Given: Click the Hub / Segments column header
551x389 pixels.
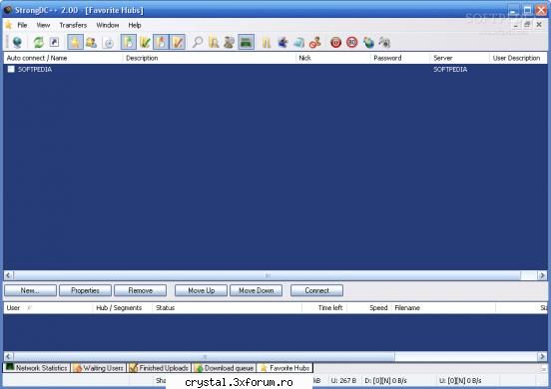Looking at the screenshot, I should (123, 308).
